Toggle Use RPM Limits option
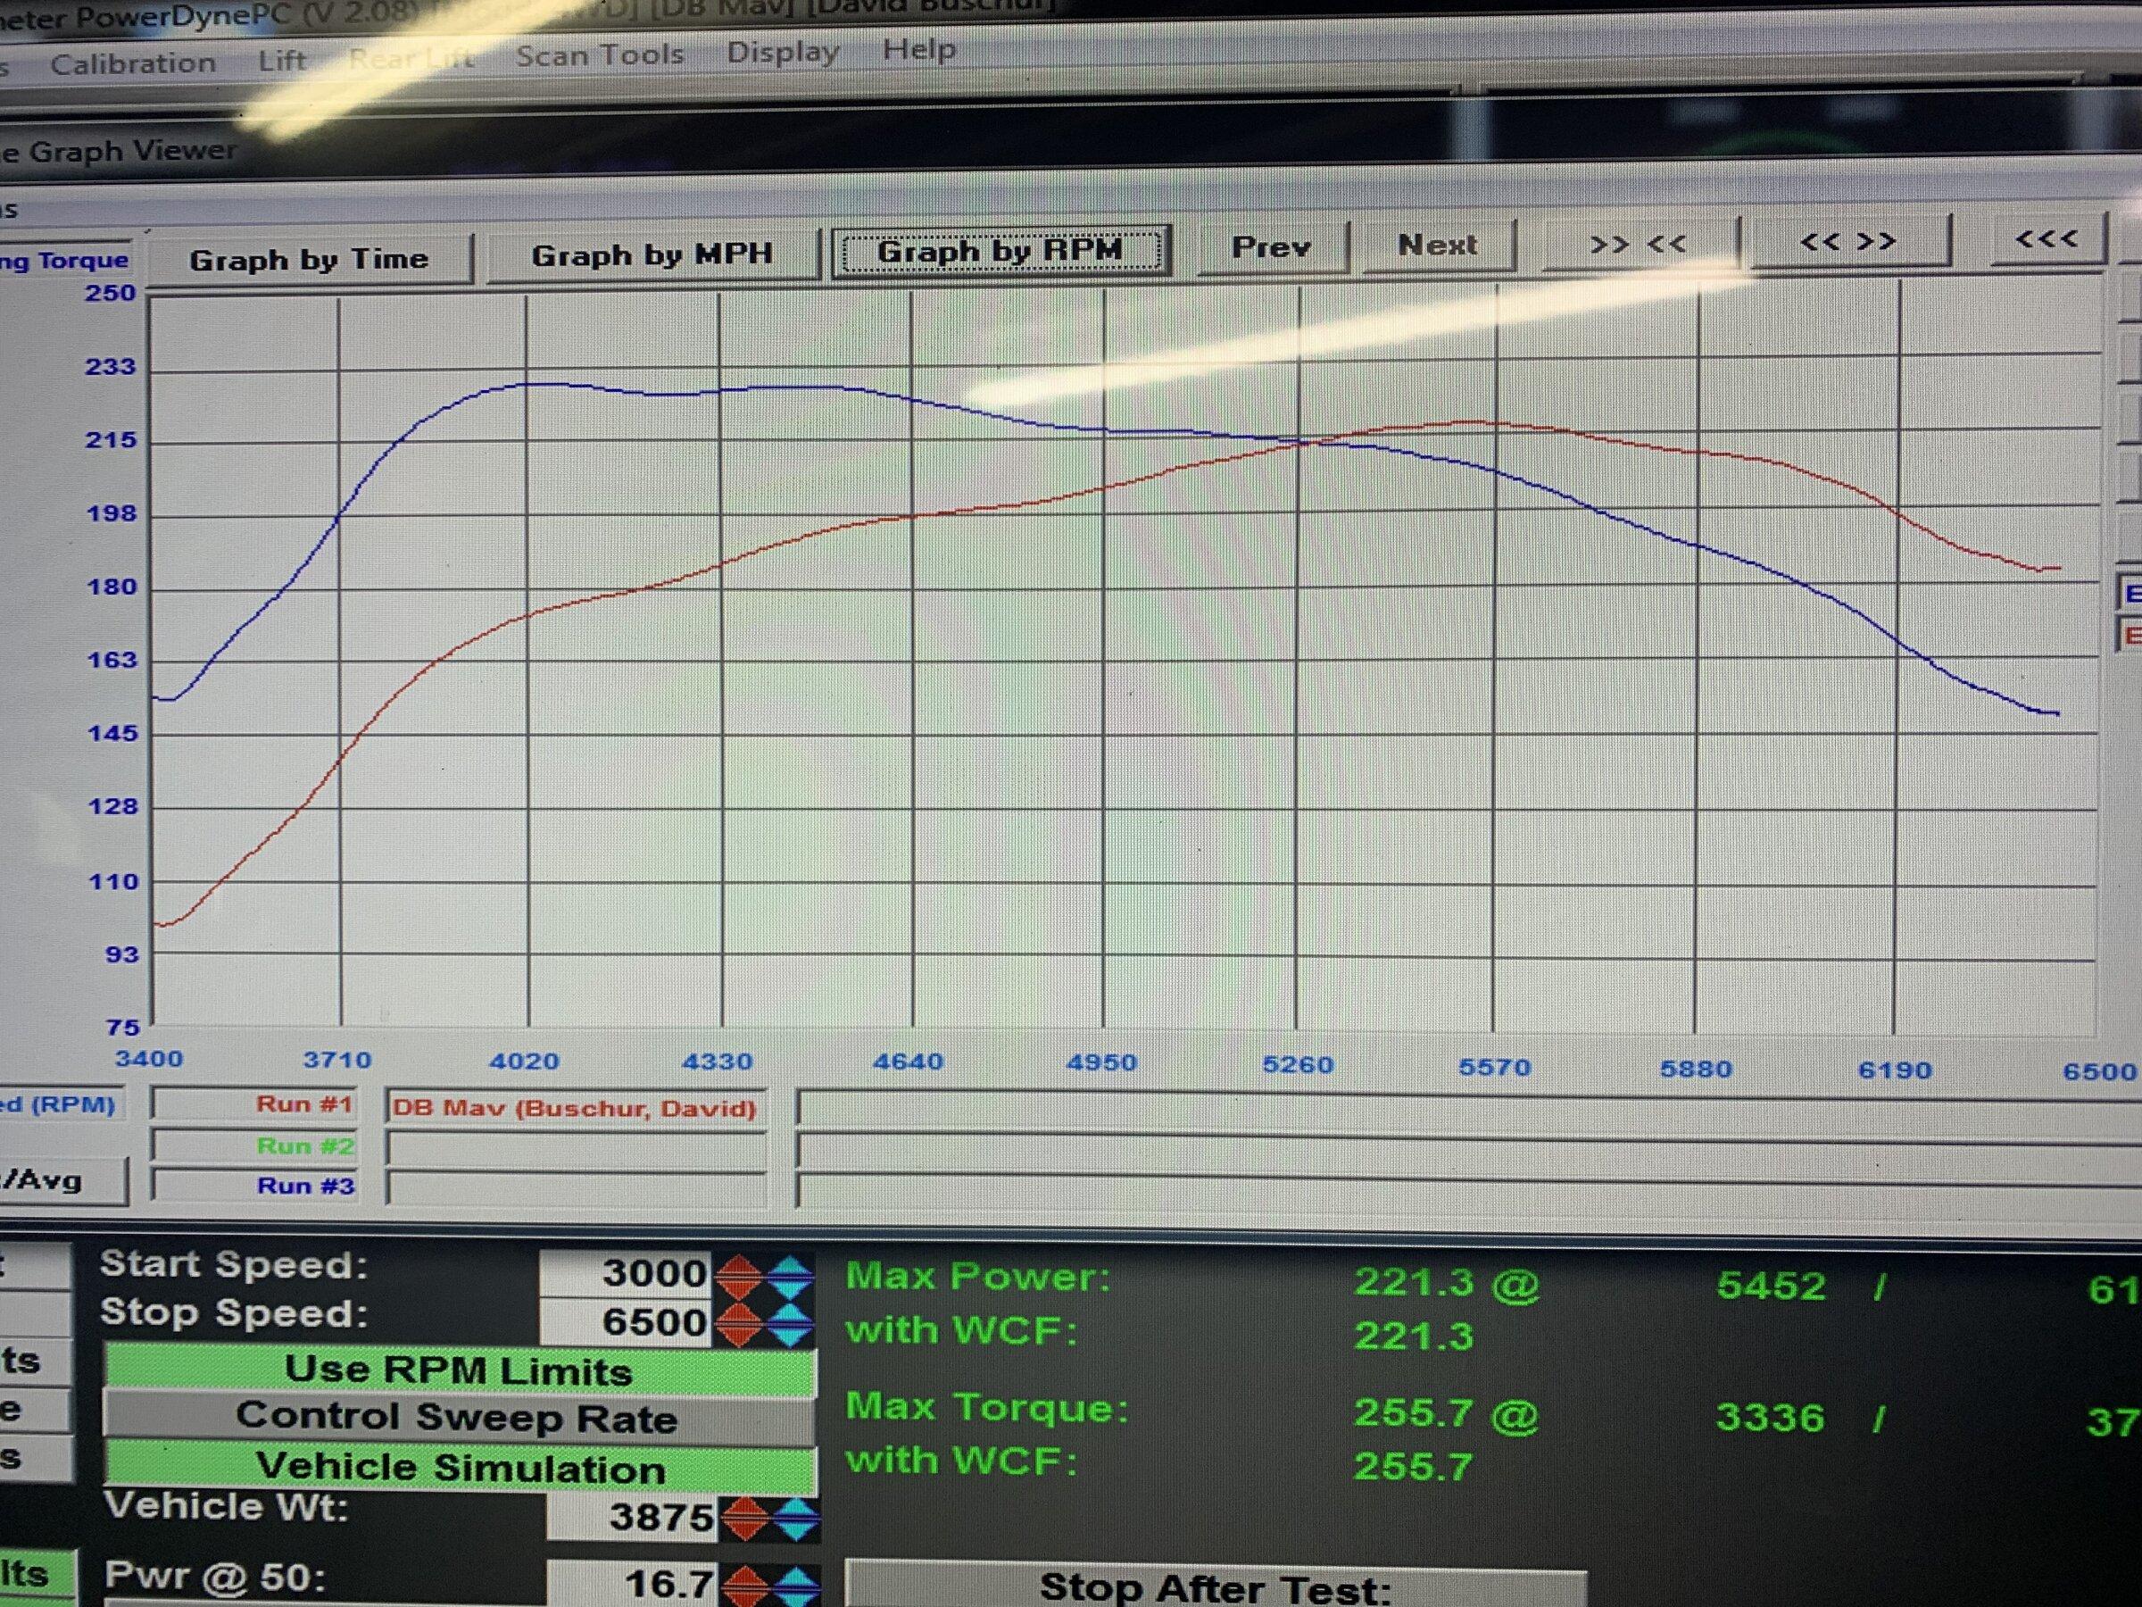Screen dimensions: 2142x1607 [459, 1370]
